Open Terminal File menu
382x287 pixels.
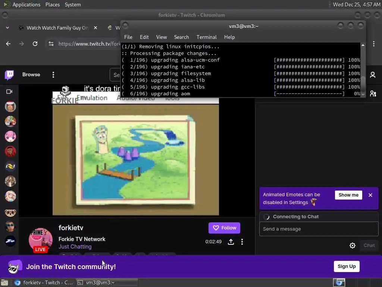click(128, 37)
